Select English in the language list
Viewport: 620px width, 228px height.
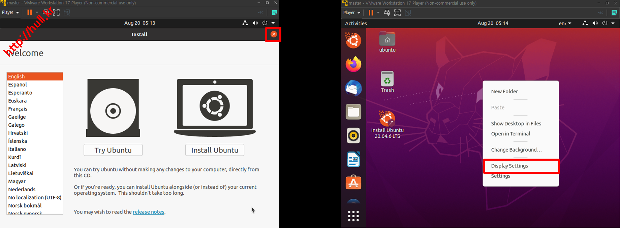pos(35,76)
